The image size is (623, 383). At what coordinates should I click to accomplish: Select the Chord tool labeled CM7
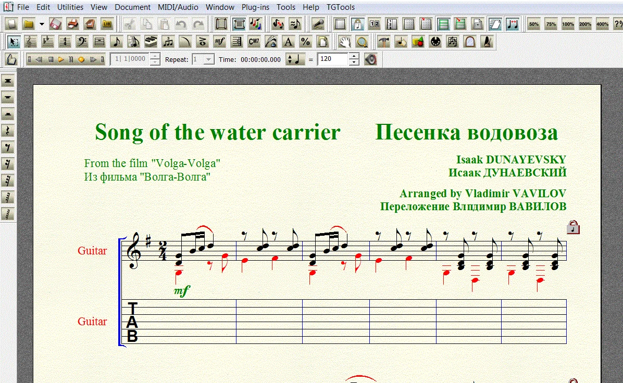[254, 42]
